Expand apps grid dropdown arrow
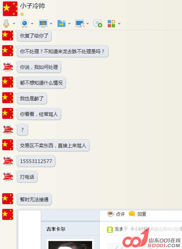This screenshot has width=182, height=249. click(x=119, y=24)
